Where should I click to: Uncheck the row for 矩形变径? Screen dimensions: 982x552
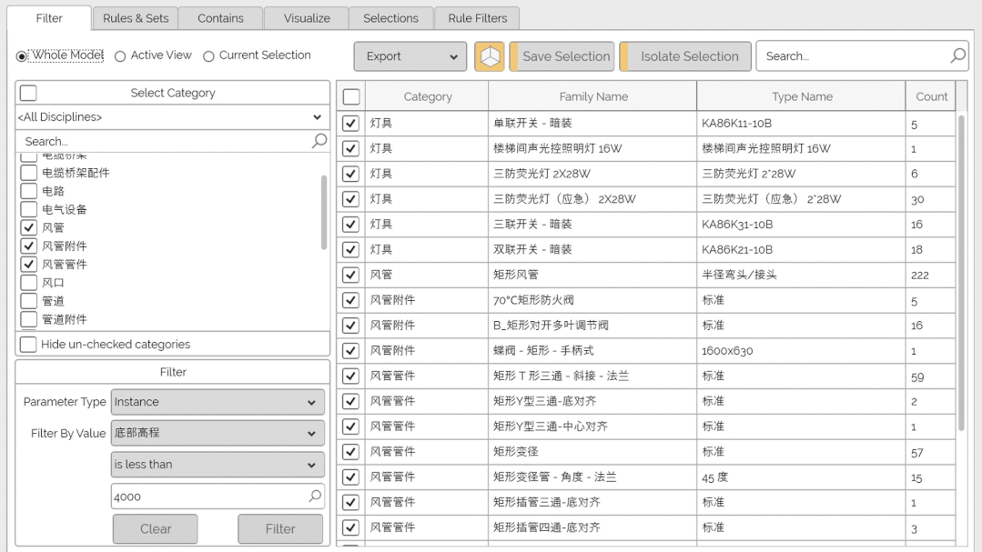pos(350,452)
